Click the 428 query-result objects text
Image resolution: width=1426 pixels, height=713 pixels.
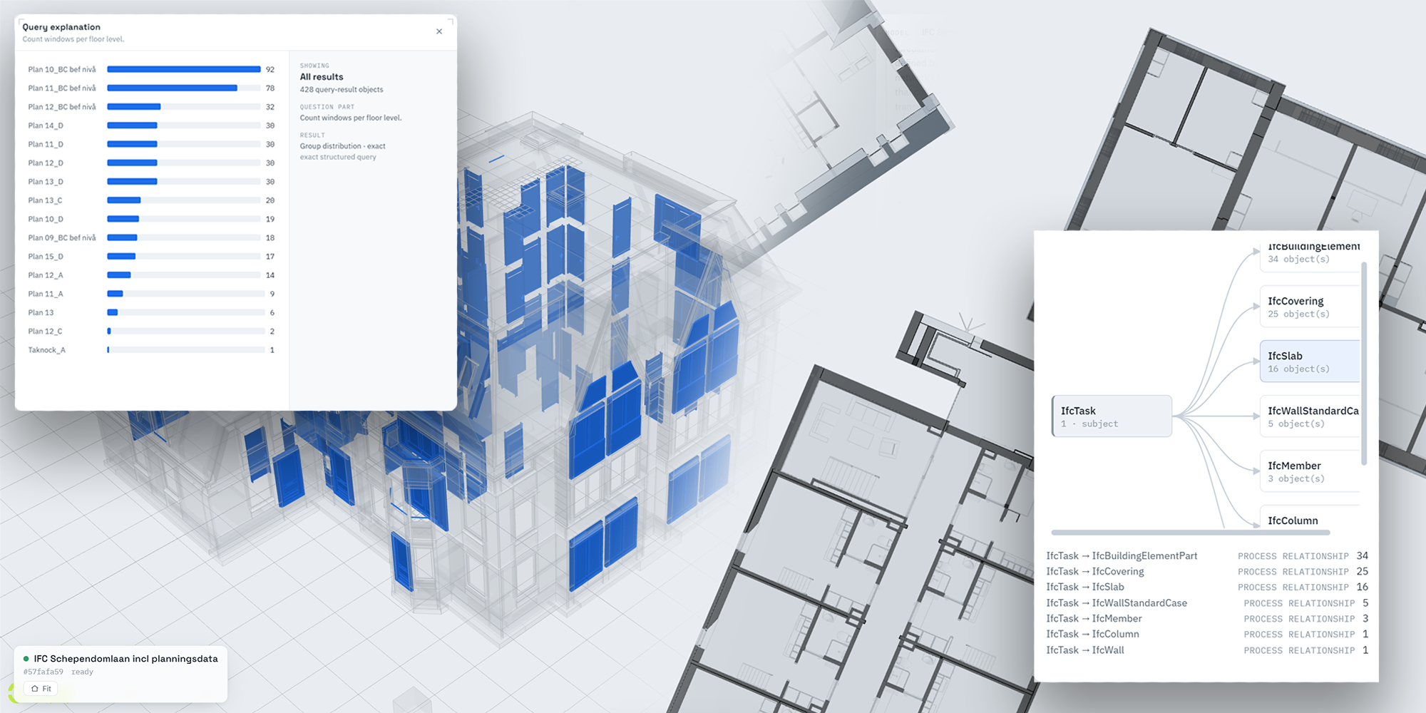coord(342,90)
